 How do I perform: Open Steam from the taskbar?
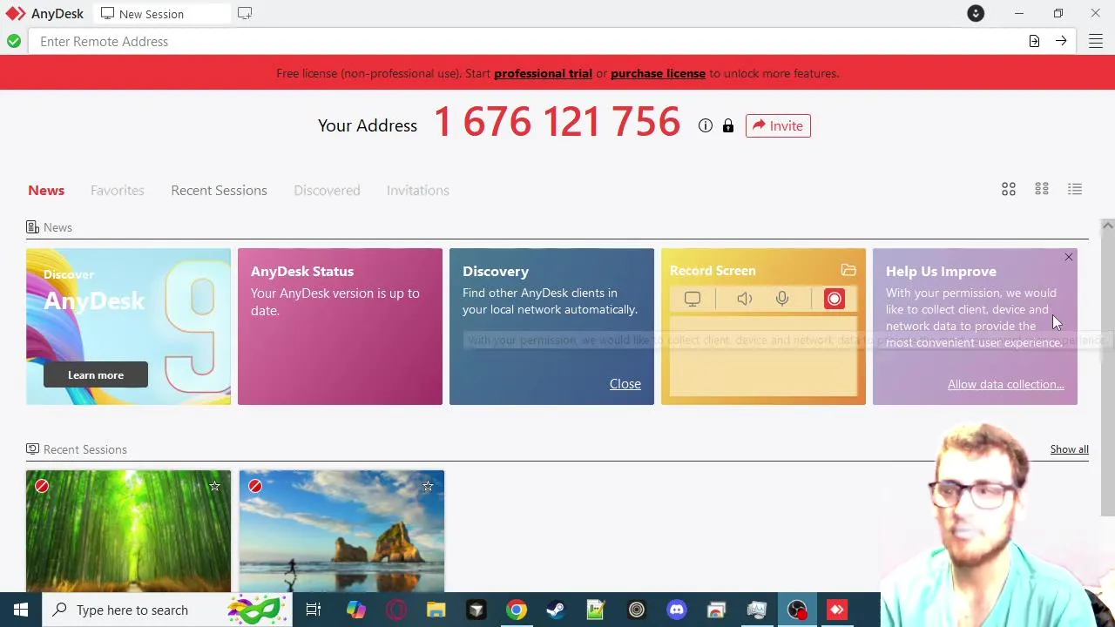pyautogui.click(x=555, y=610)
